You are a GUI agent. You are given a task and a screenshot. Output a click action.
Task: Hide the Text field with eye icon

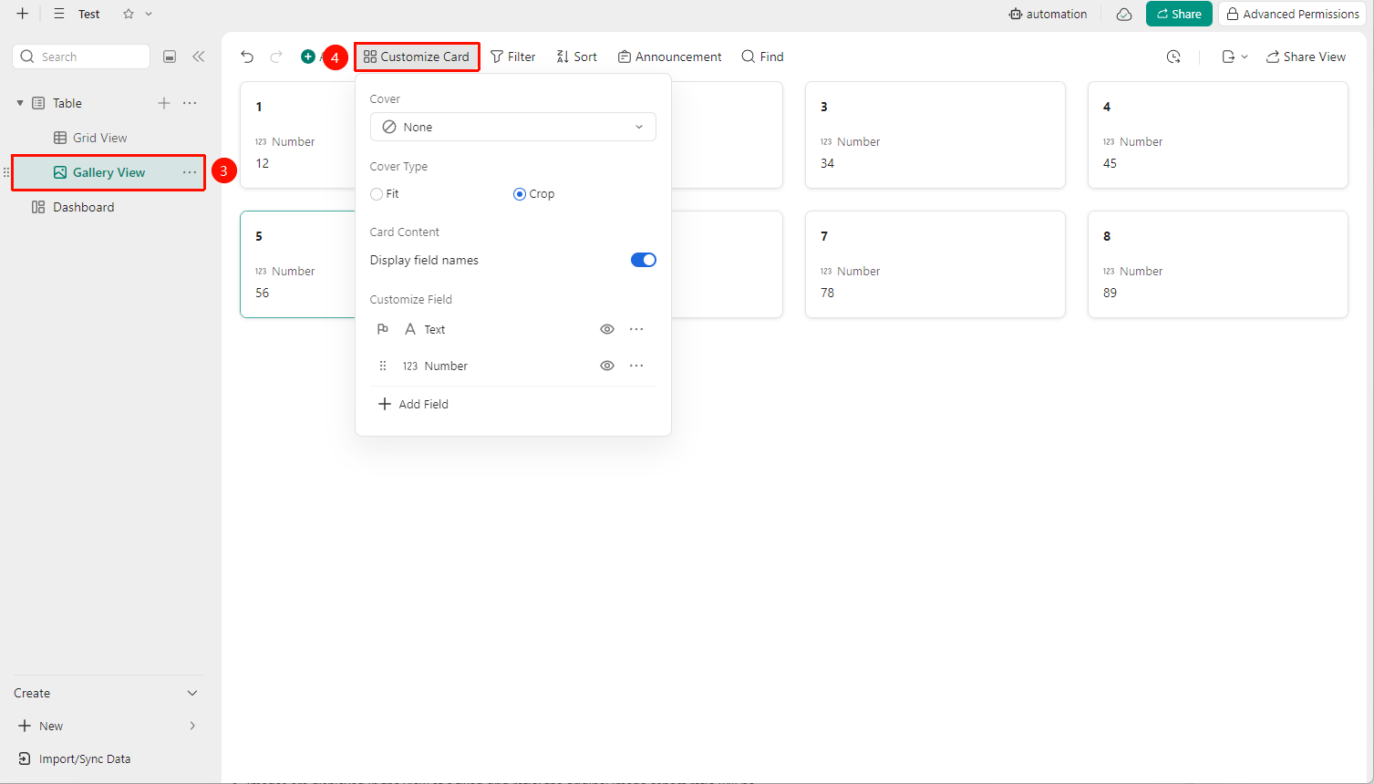coord(607,329)
